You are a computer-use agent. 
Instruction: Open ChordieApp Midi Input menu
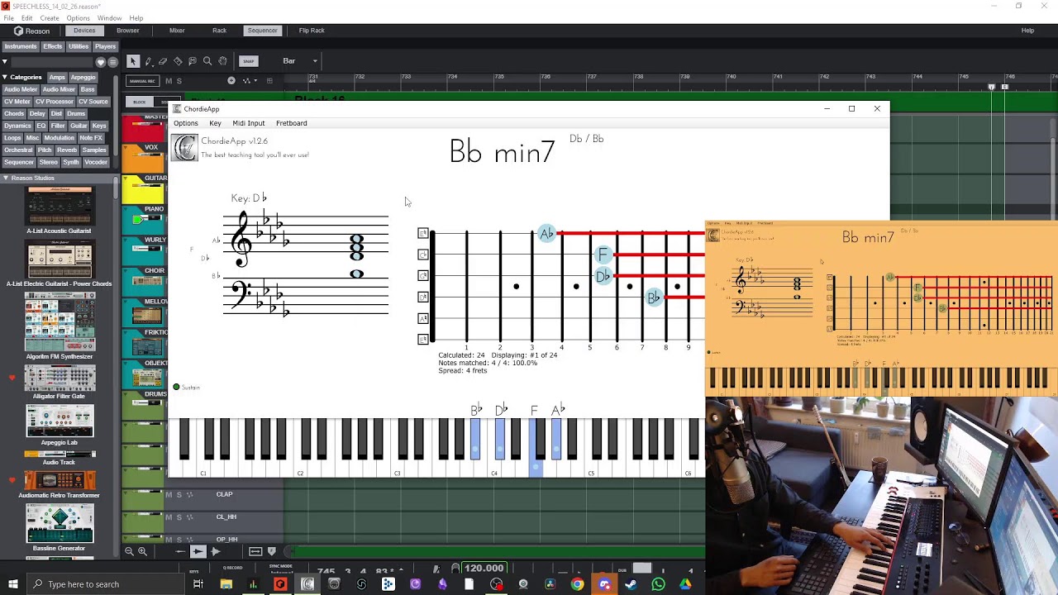(x=249, y=123)
